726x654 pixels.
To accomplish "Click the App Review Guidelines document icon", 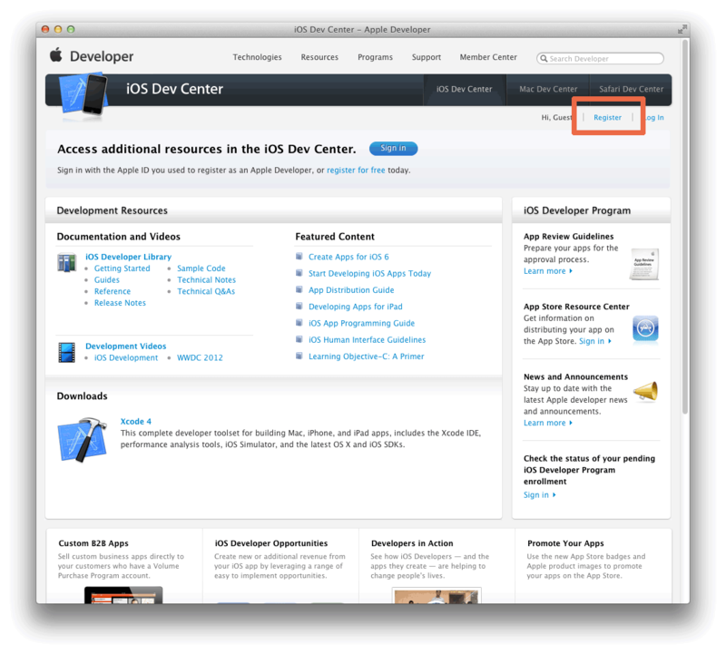I will pyautogui.click(x=644, y=264).
